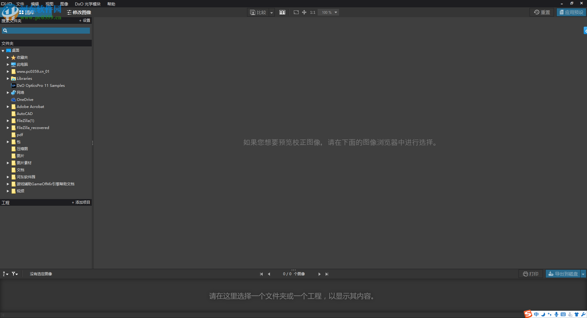Viewport: 587px width, 318px height.
Task: Expand the 此电脑 tree item
Action: pyautogui.click(x=8, y=64)
